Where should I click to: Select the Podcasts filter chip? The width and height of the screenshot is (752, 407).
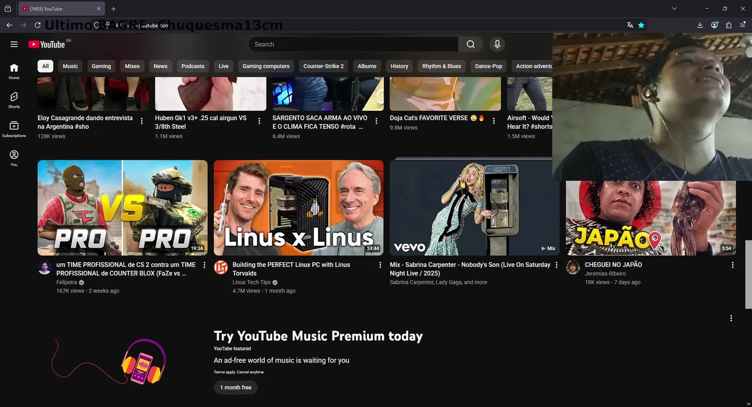[193, 66]
